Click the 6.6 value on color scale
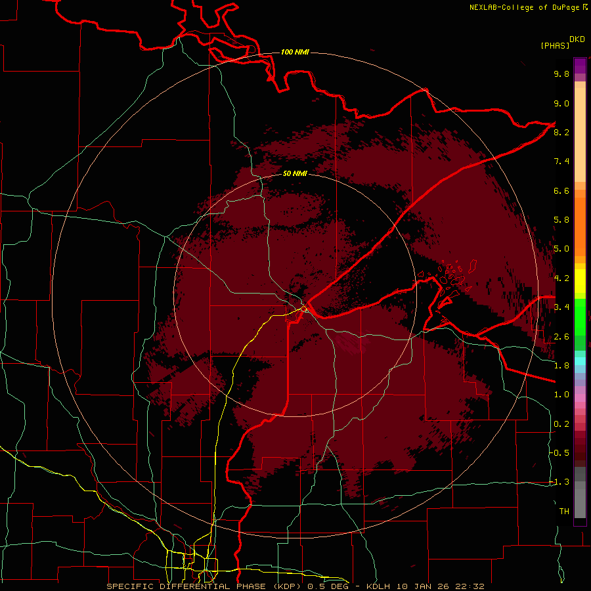Viewport: 591px width, 591px height. 561,190
